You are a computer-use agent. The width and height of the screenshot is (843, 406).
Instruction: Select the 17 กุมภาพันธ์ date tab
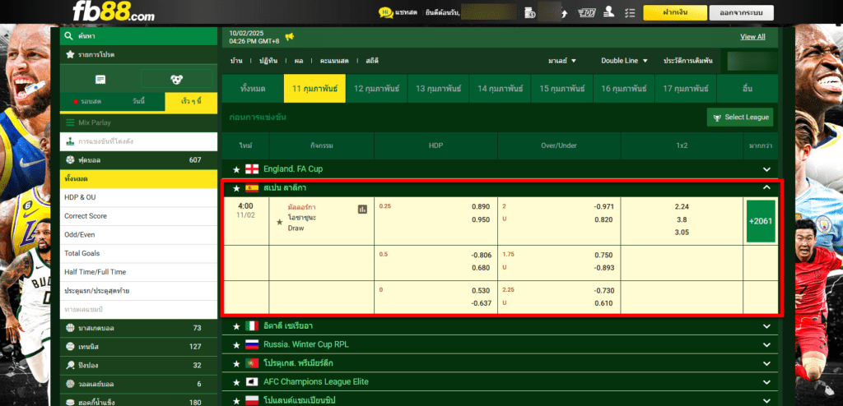coord(686,89)
